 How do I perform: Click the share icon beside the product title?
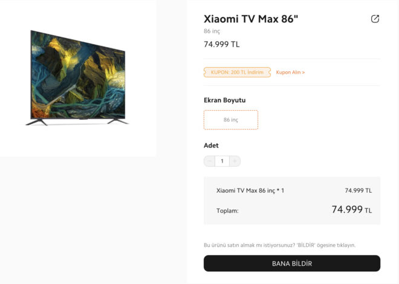point(375,19)
